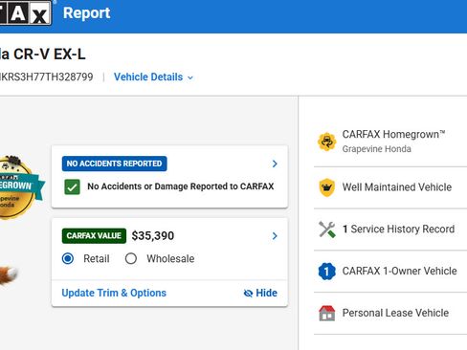This screenshot has height=350, width=467.
Task: Select the Retail radio button
Action: (68, 258)
